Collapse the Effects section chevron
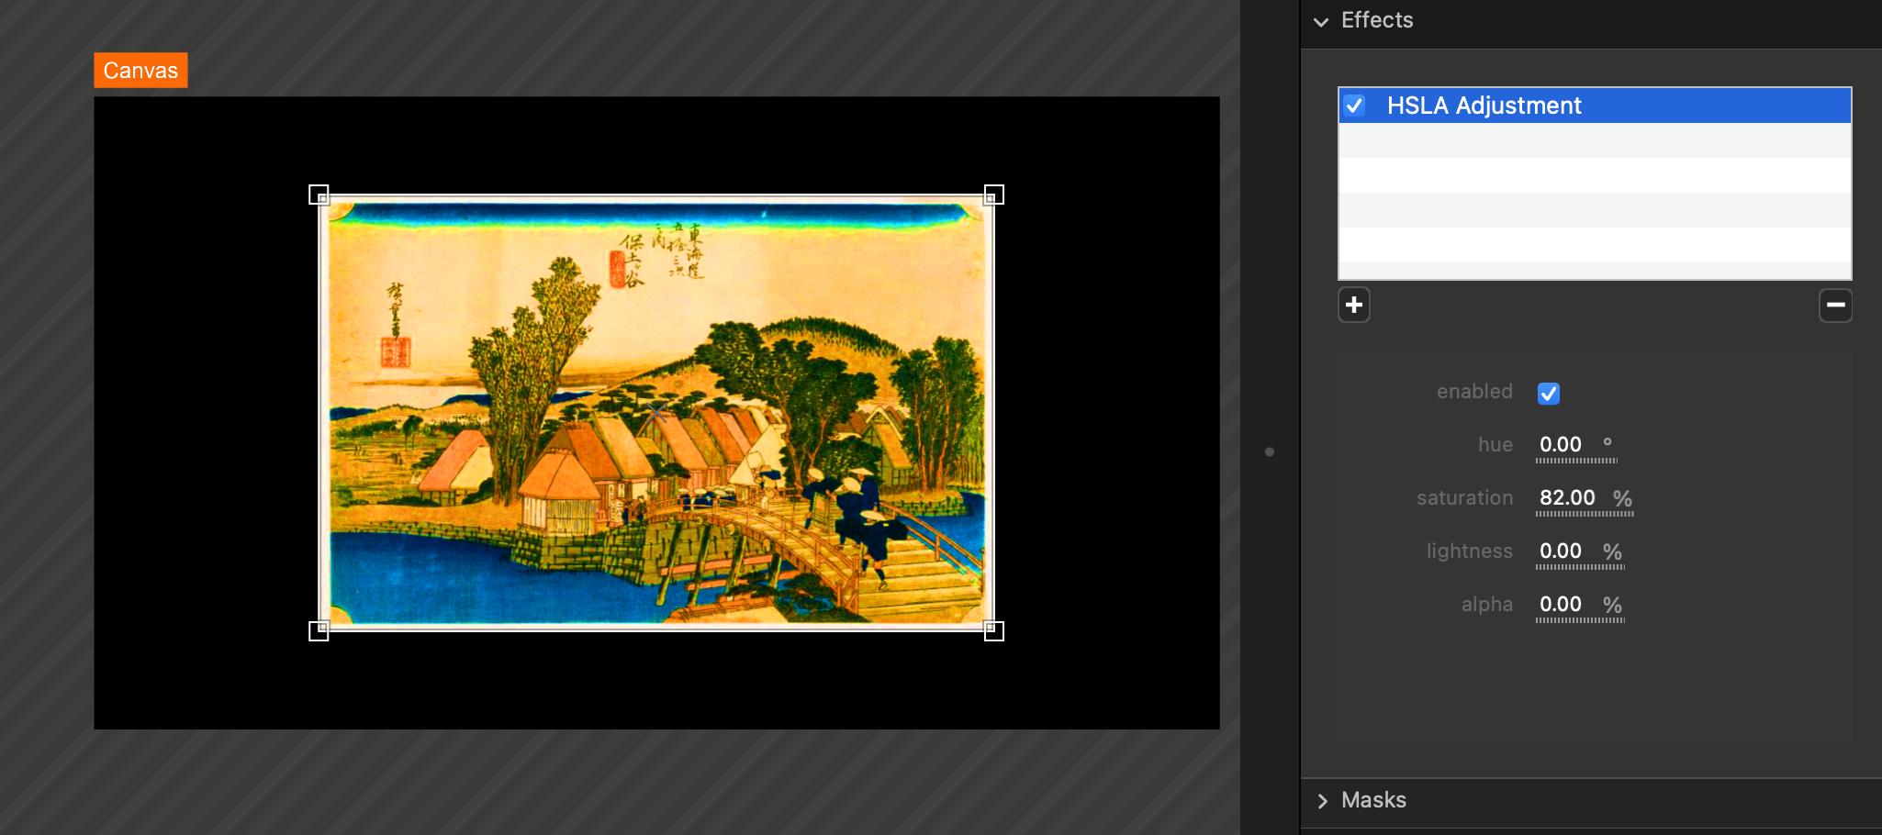Screen dimensions: 1882x835 tap(1321, 22)
